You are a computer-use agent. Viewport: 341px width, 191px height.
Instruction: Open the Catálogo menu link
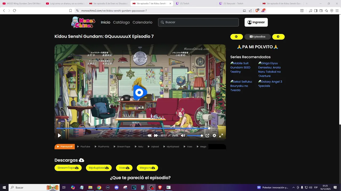click(121, 22)
